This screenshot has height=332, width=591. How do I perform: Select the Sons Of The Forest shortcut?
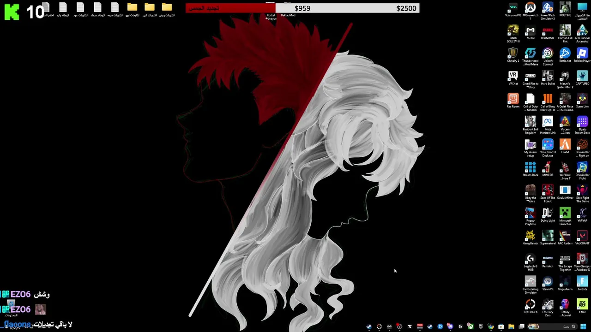tap(548, 194)
